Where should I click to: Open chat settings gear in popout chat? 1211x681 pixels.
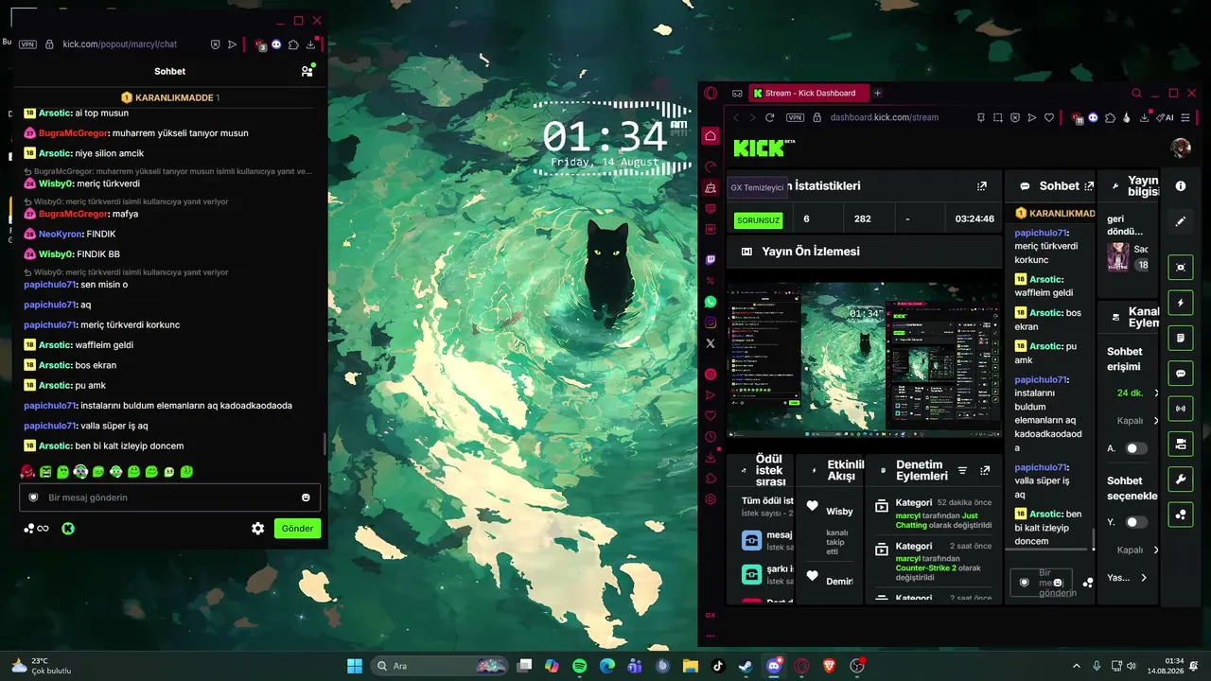point(257,529)
